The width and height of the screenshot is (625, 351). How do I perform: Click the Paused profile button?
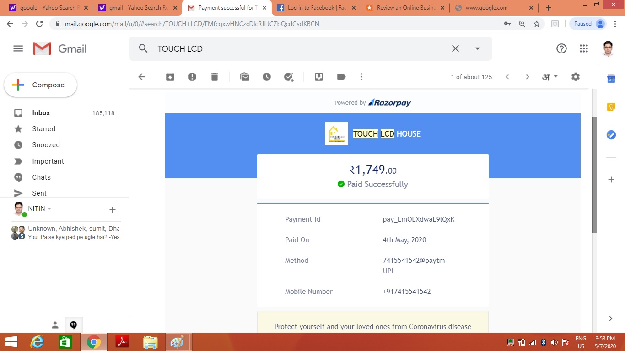coord(588,24)
